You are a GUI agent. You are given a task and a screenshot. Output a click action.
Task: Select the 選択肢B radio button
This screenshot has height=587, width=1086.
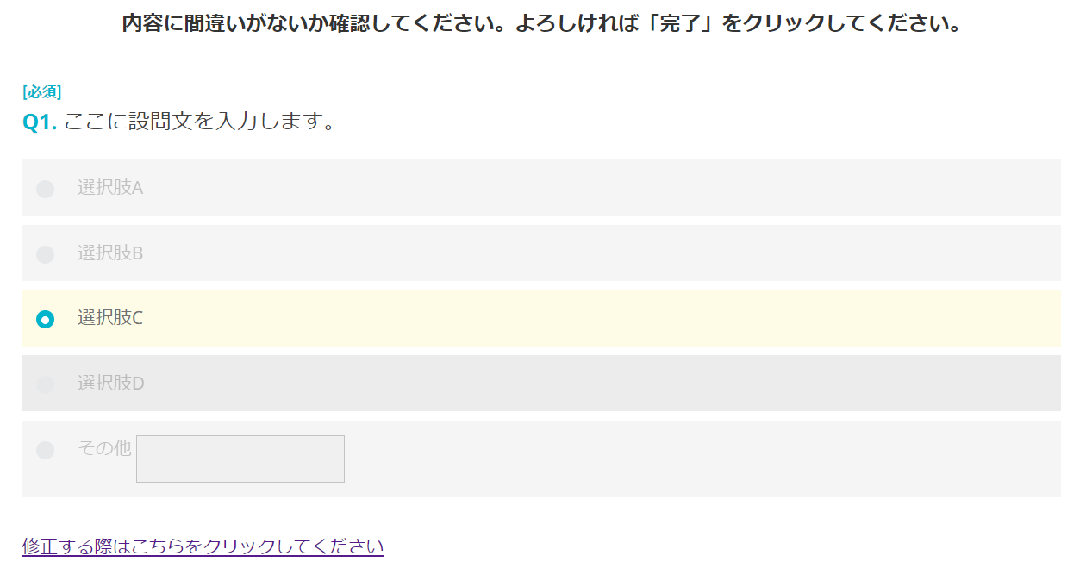pyautogui.click(x=46, y=254)
